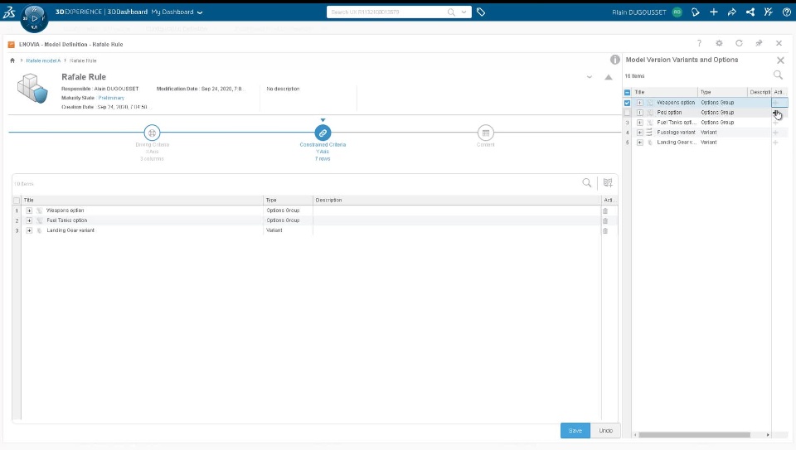Select the Weapons option title in main table

coord(66,210)
